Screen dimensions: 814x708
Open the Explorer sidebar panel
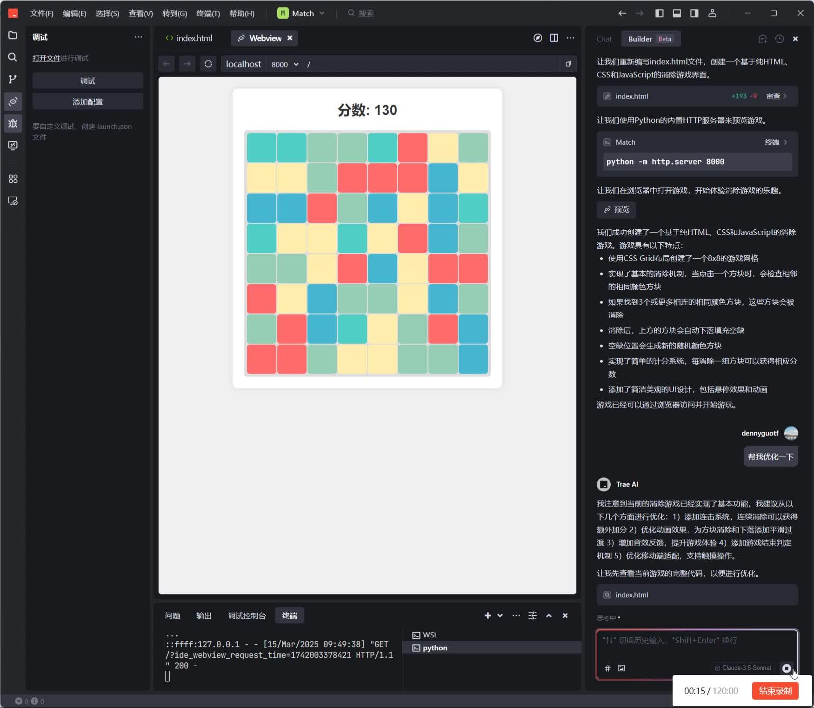tap(12, 34)
